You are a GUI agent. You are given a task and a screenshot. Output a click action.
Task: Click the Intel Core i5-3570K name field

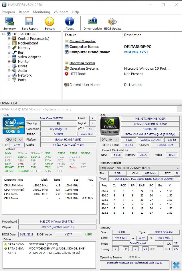(52, 118)
